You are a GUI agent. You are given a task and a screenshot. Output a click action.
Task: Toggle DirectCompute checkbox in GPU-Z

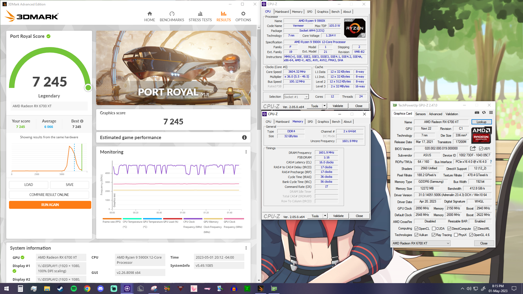[449, 229]
